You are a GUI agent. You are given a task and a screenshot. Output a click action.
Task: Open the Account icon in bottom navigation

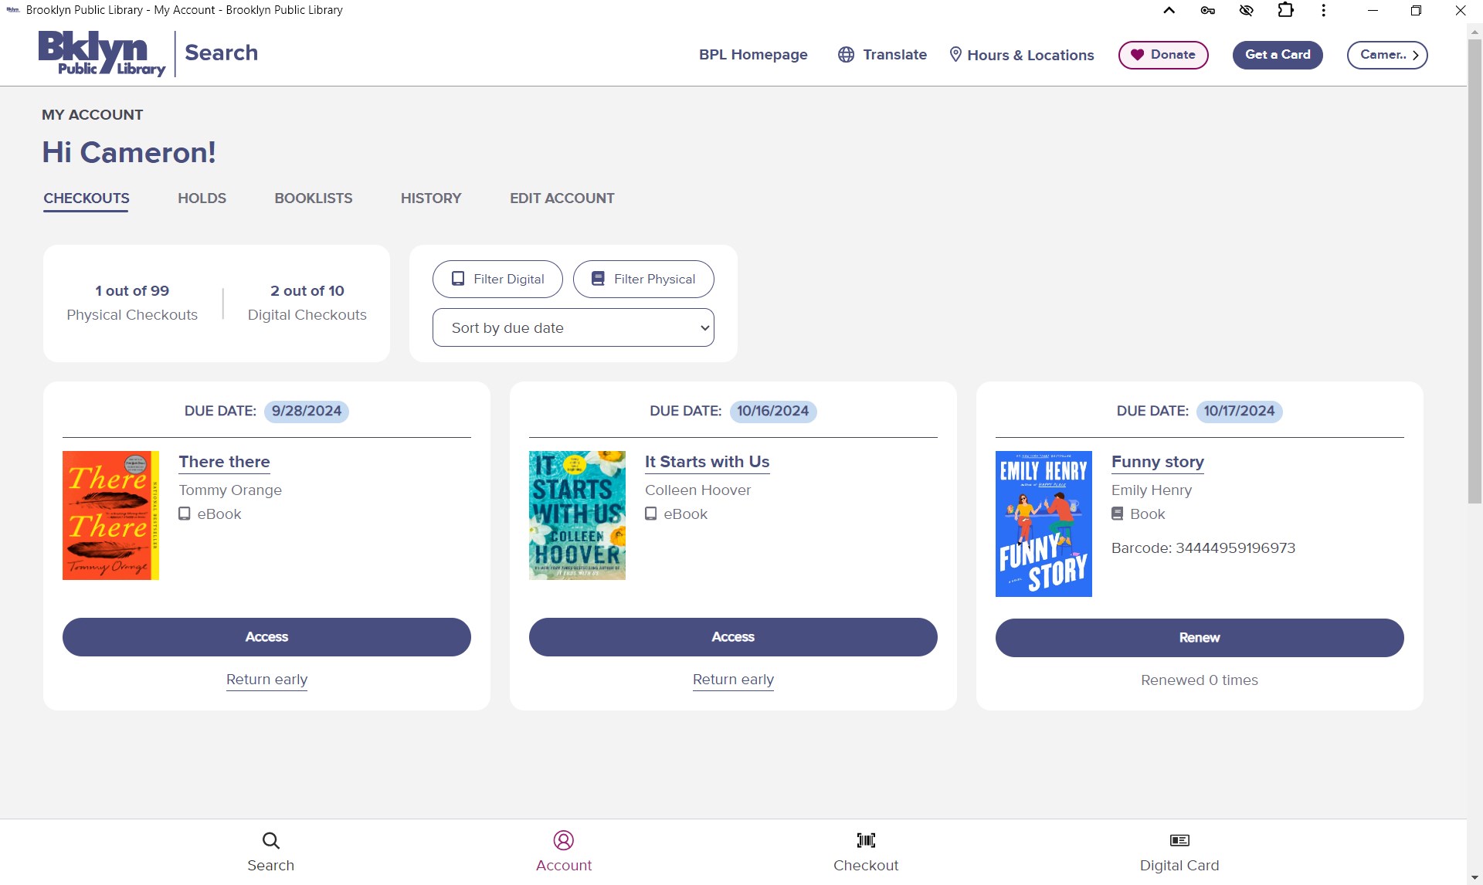click(x=563, y=840)
